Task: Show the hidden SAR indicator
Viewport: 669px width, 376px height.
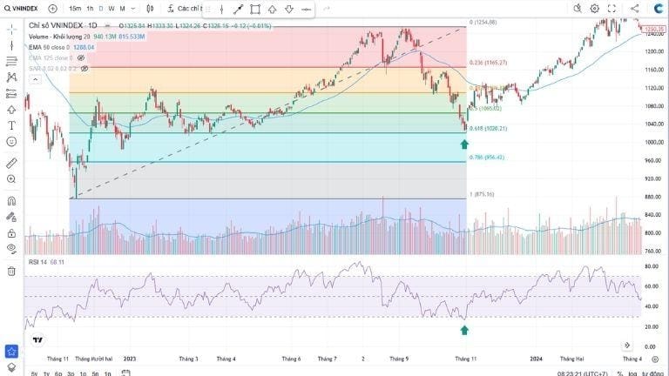Action: pos(84,69)
